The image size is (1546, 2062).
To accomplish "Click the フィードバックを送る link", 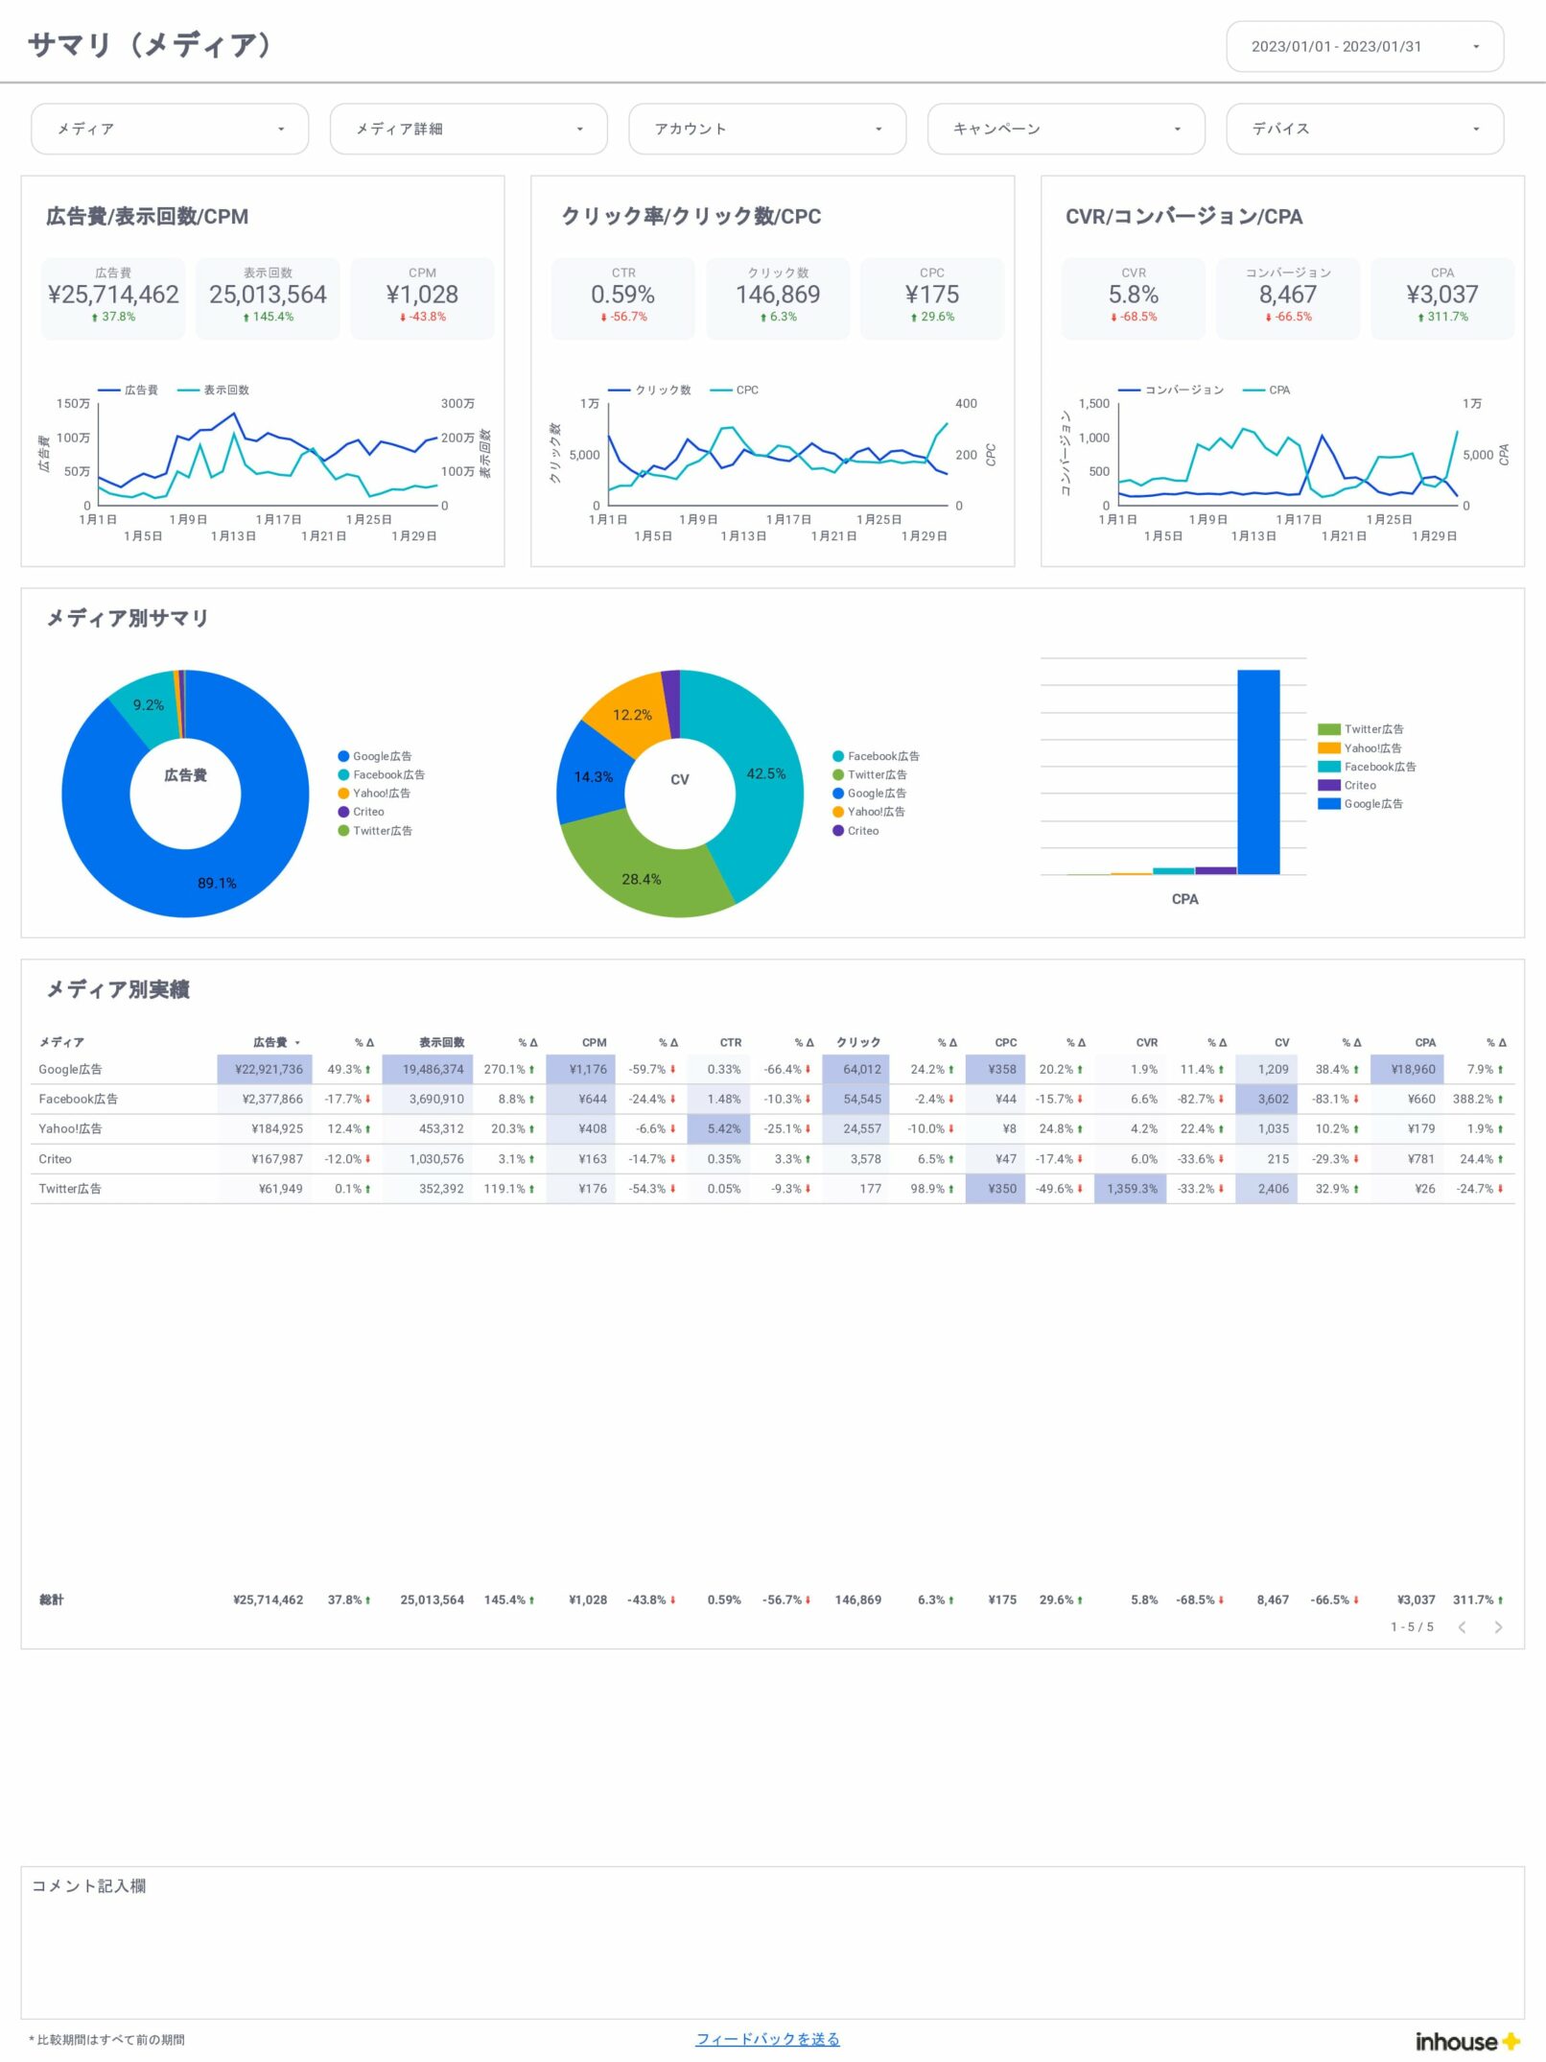I will [766, 2039].
